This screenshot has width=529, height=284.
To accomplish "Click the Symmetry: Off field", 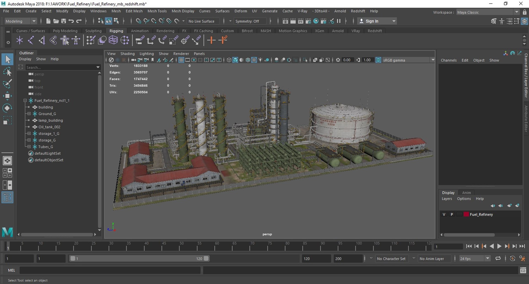I will (250, 21).
